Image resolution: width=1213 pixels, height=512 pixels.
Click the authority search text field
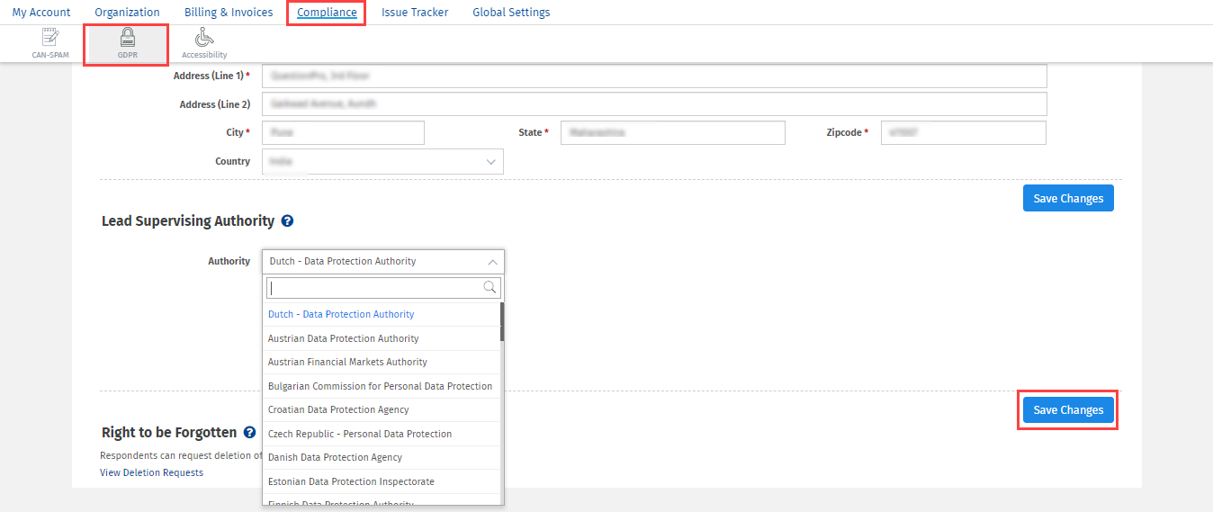[x=374, y=288]
